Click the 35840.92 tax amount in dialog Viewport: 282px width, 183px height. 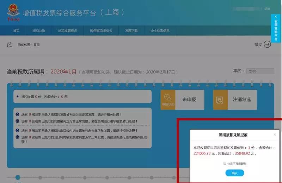click(x=243, y=153)
